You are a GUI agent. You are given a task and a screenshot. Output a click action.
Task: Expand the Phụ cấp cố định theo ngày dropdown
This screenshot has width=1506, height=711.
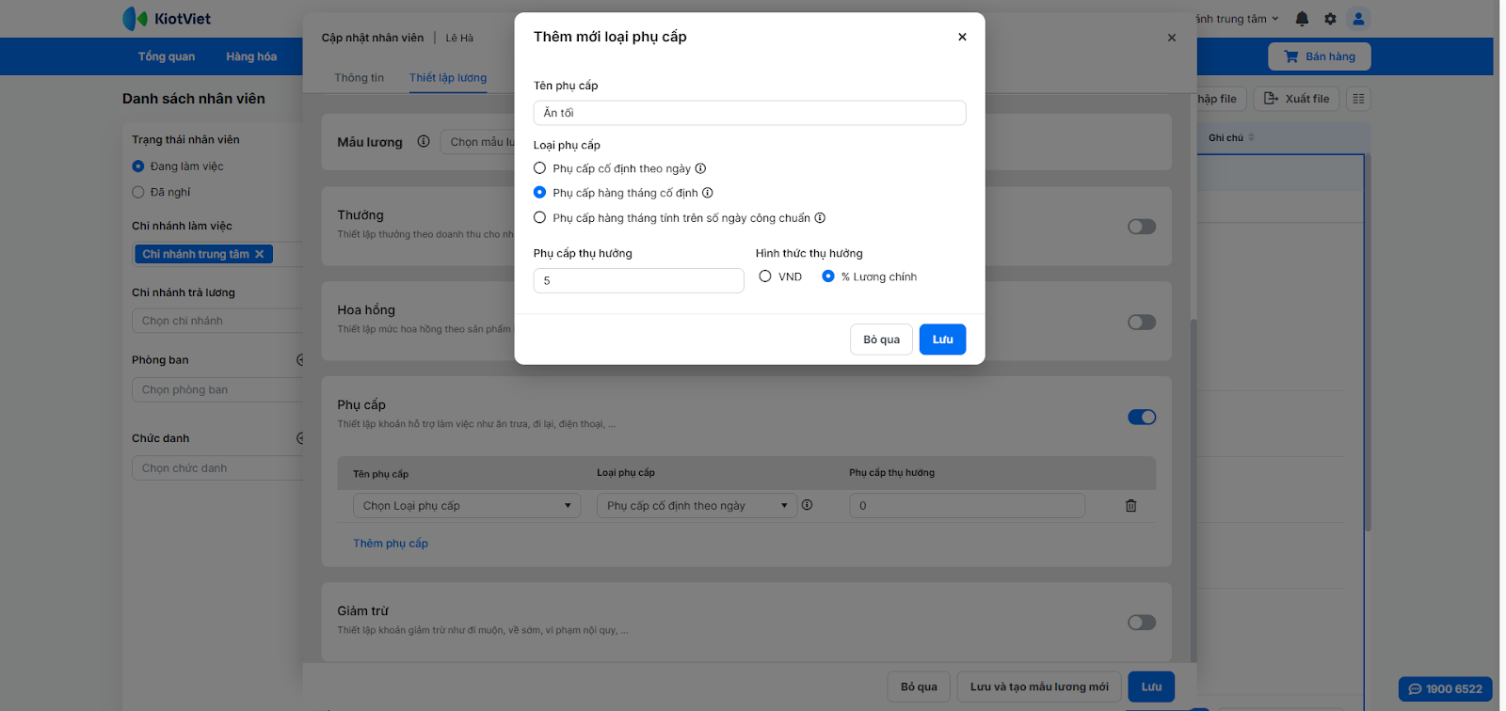point(697,506)
